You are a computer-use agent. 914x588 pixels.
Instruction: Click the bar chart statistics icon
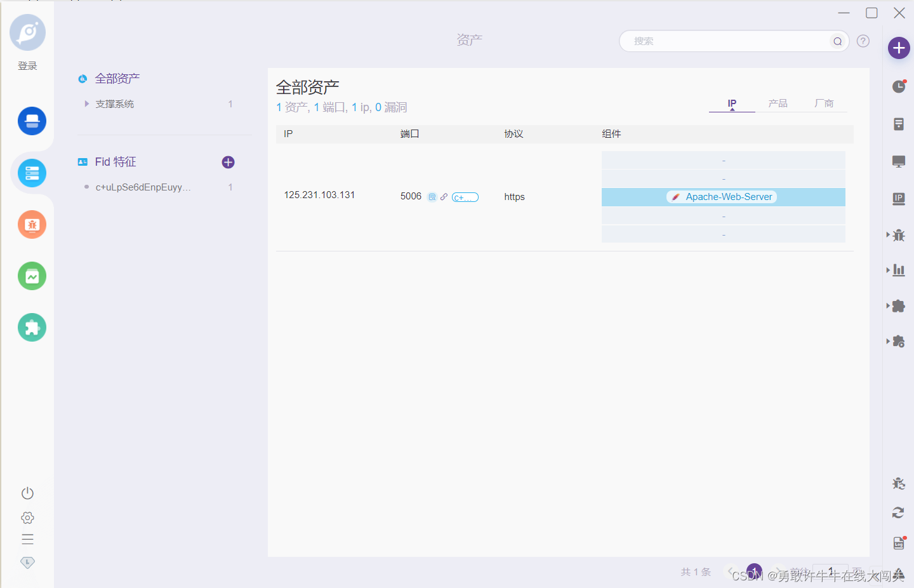[x=899, y=270]
